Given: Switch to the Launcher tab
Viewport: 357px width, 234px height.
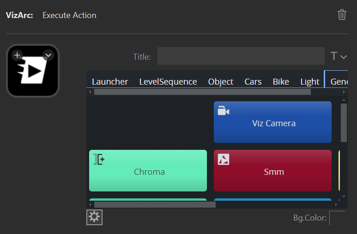Looking at the screenshot, I should tap(110, 82).
